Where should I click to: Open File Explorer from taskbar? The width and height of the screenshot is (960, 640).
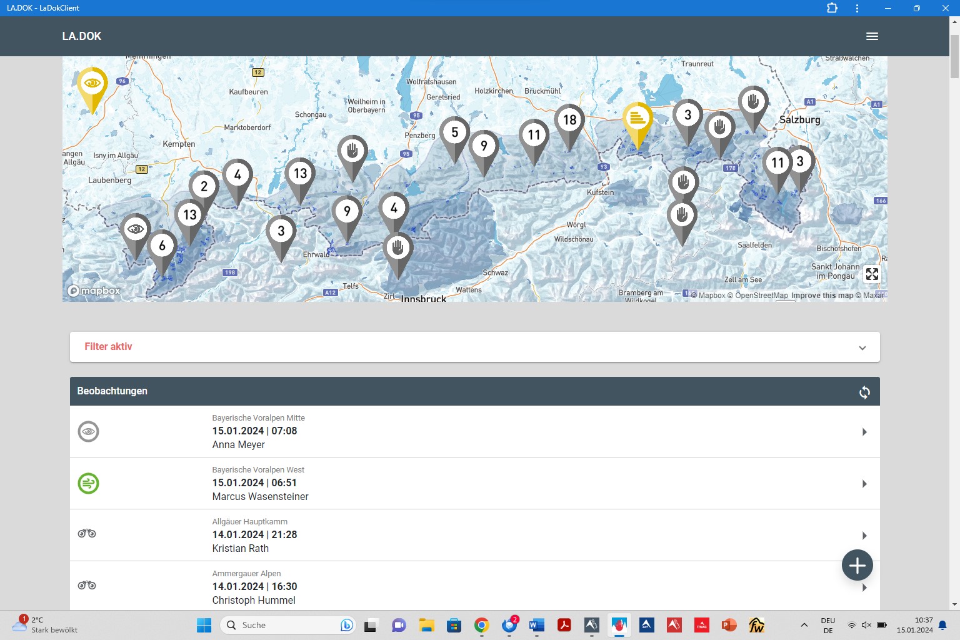pyautogui.click(x=426, y=625)
